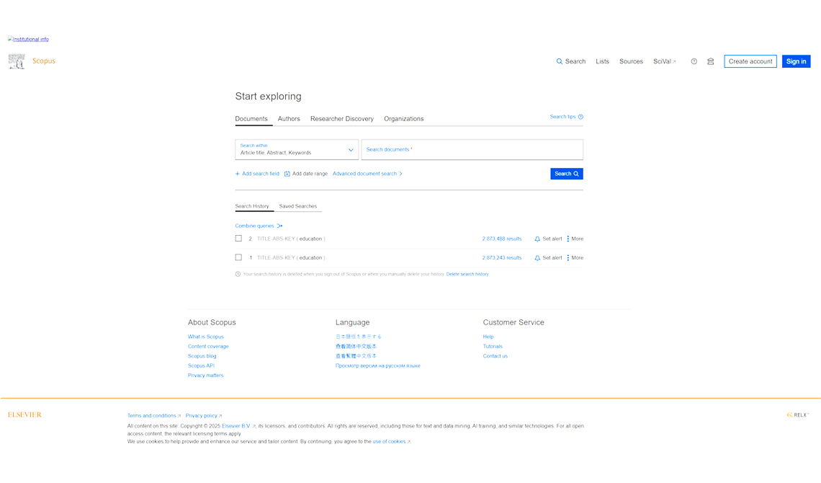Click the RELX logo
The height and width of the screenshot is (483, 821).
797,415
